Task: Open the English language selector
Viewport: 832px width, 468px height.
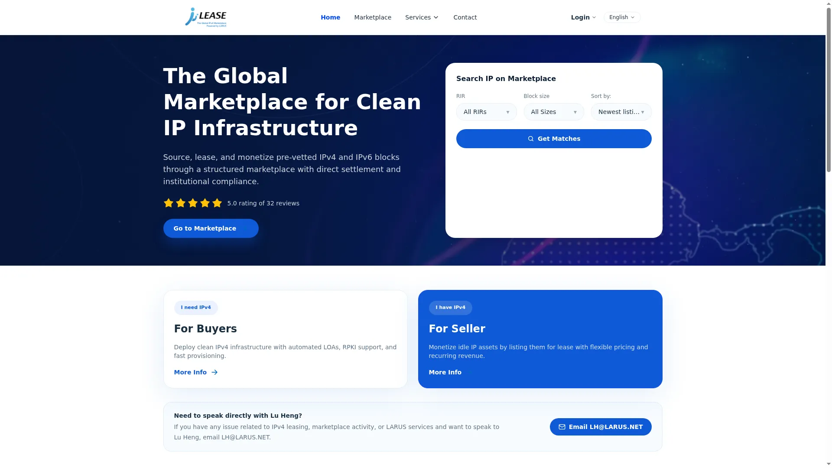Action: tap(622, 17)
